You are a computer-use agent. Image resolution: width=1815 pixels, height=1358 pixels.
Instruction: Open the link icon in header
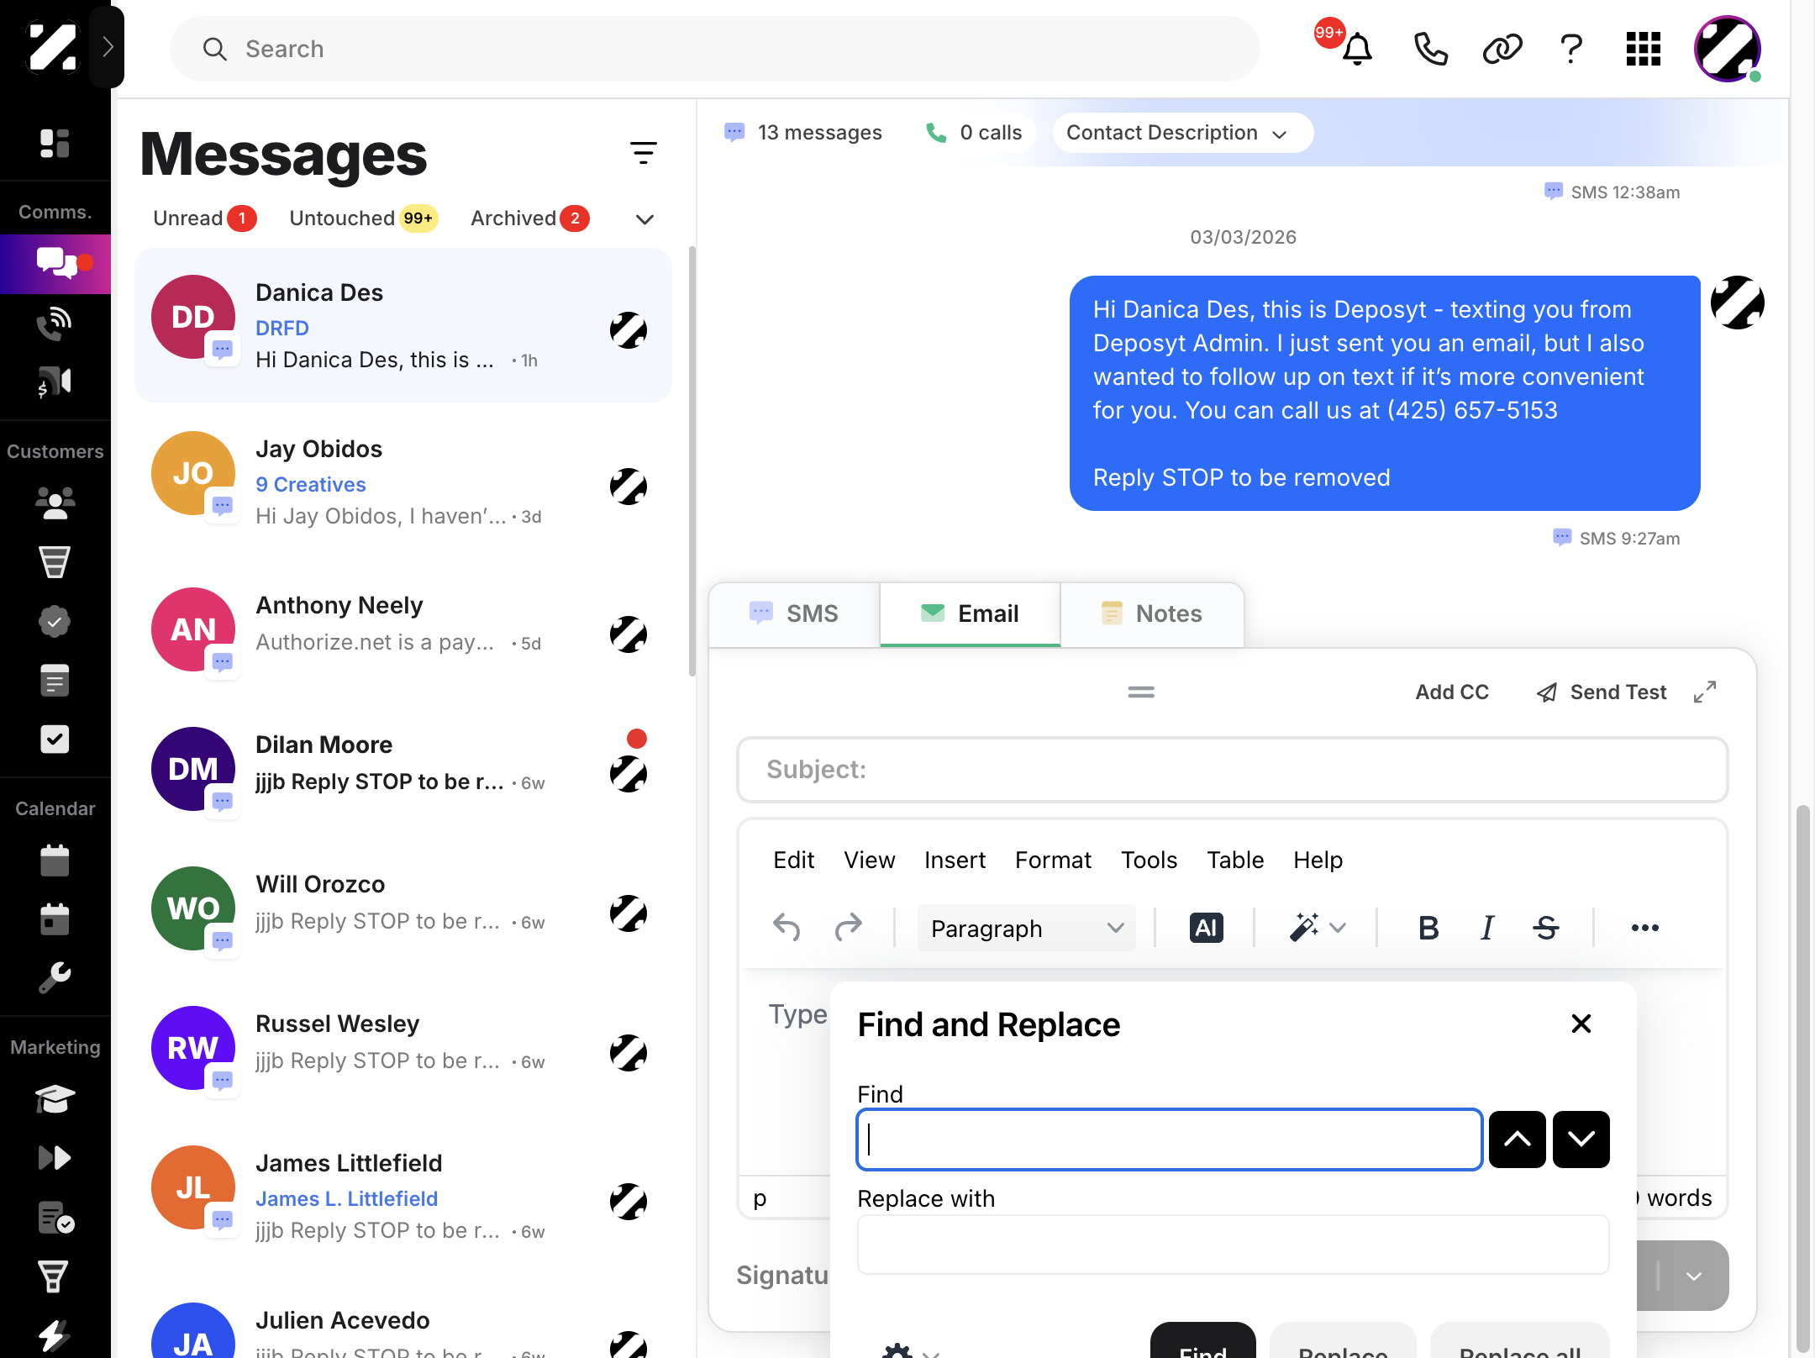point(1502,49)
